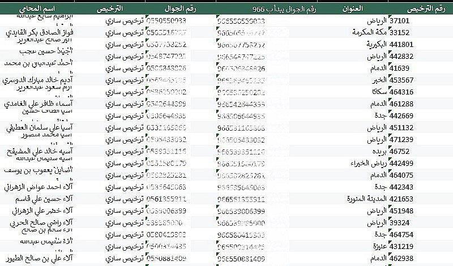Screen dimensions: 453x266
Task: Click mobile number cell 966539006399
Action: click(241, 211)
